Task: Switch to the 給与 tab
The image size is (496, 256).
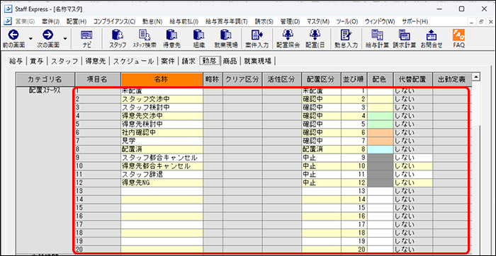Action: pos(16,62)
